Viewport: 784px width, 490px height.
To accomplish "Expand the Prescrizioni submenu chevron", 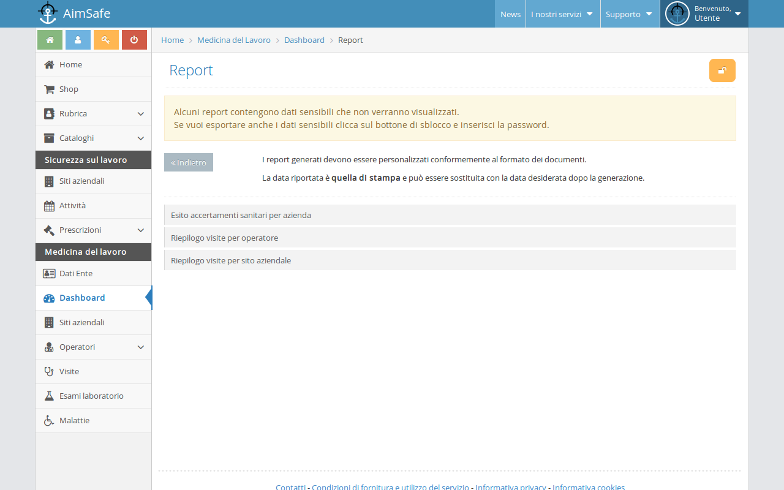I will point(140,230).
